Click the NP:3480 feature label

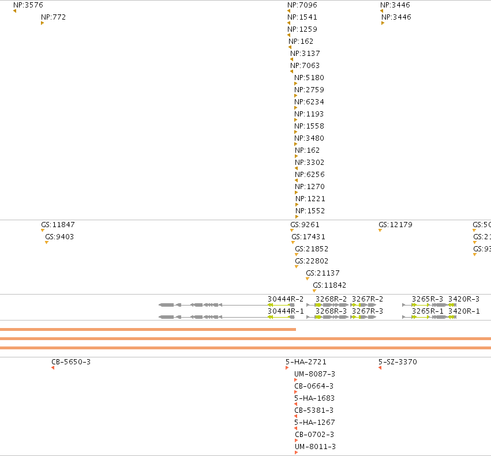pyautogui.click(x=309, y=138)
